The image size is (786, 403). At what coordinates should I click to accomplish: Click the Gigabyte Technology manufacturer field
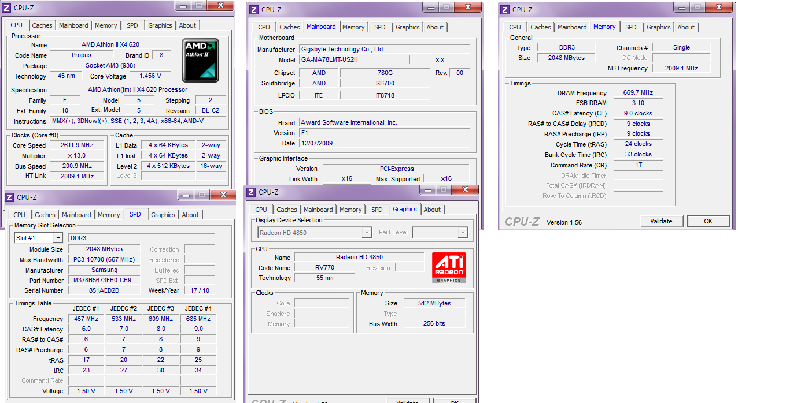pos(384,50)
